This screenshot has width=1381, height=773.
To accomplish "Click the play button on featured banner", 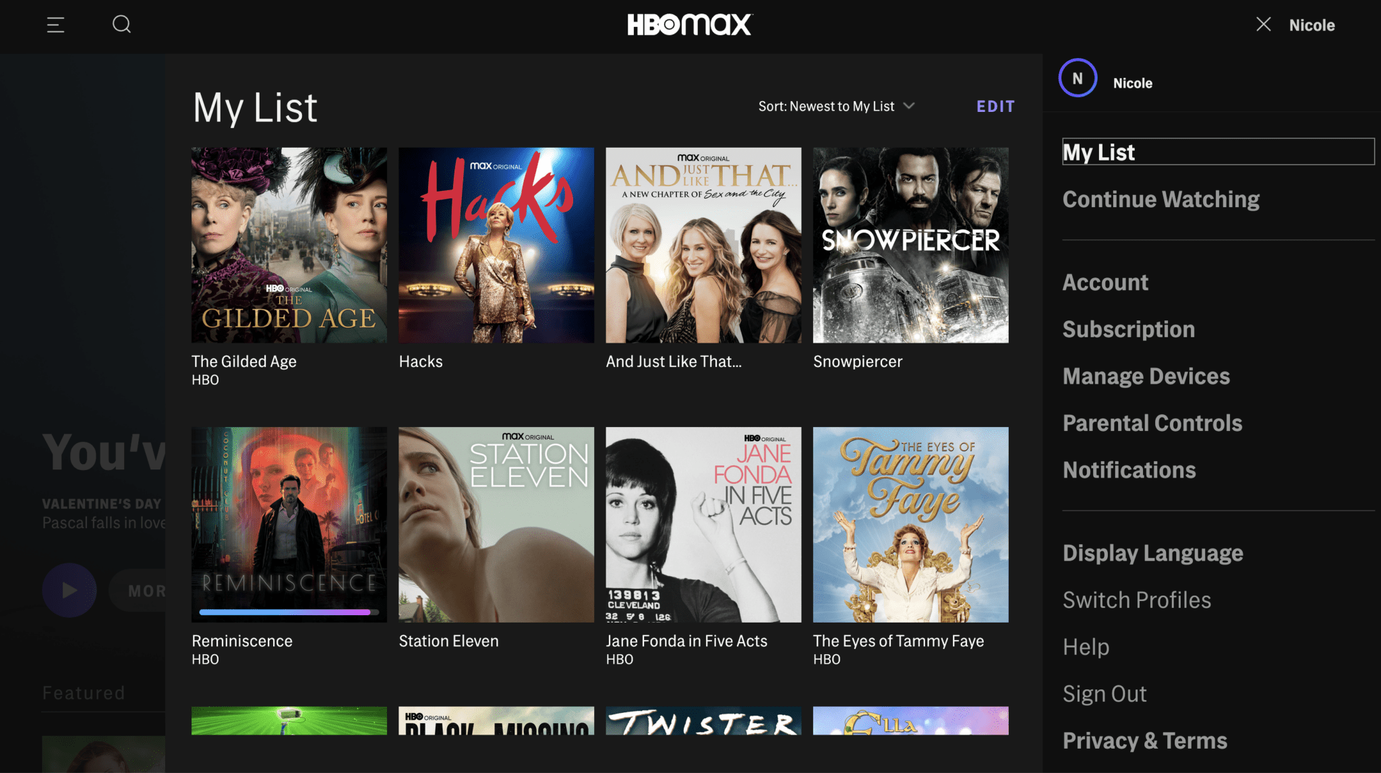I will pos(69,590).
